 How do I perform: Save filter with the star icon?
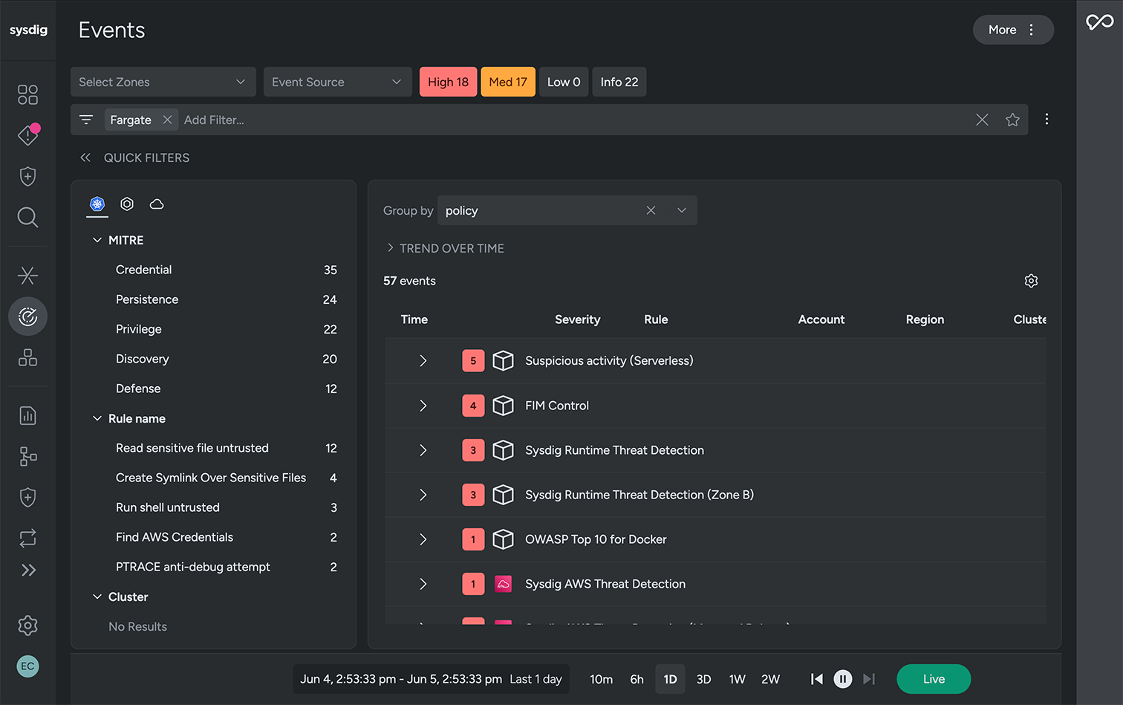point(1012,120)
